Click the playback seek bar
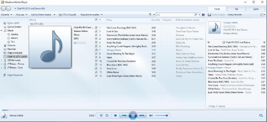Viewport: 267px width, 122px height. [133, 110]
